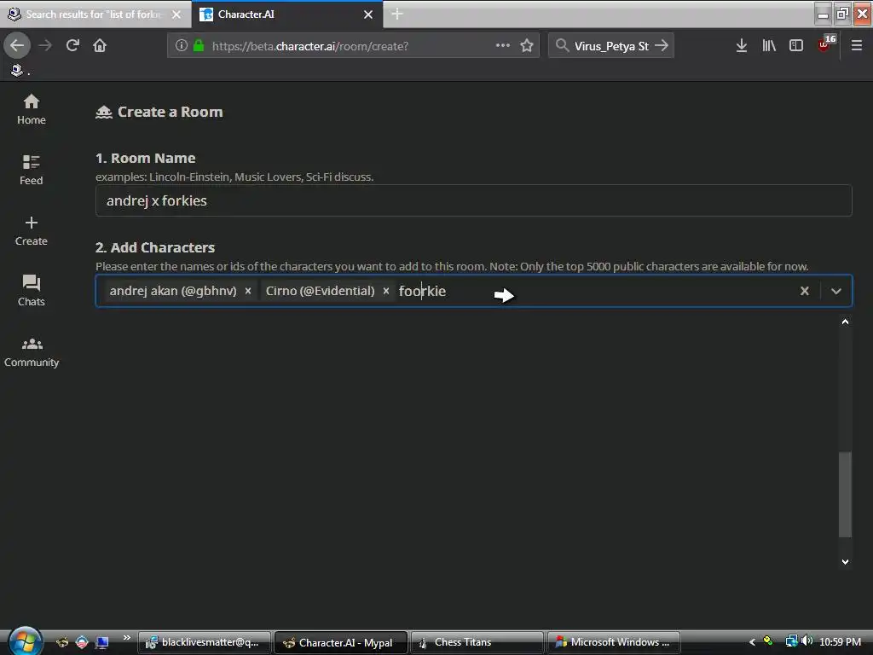Click the 10:59 PM clock
The height and width of the screenshot is (655, 873).
[840, 641]
